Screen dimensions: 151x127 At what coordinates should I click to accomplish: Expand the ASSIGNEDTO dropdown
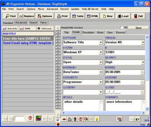point(101,82)
